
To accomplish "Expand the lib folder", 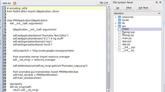I will coord(116,23).
